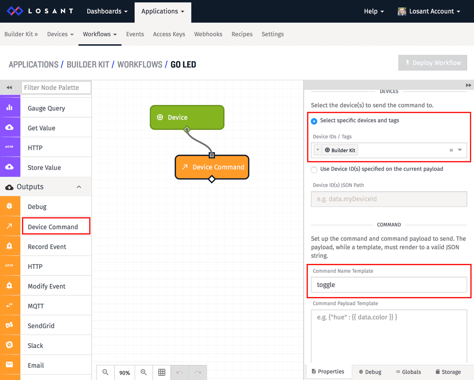Expand the Devices sub-navigation dropdown
Image resolution: width=474 pixels, height=380 pixels.
point(60,34)
